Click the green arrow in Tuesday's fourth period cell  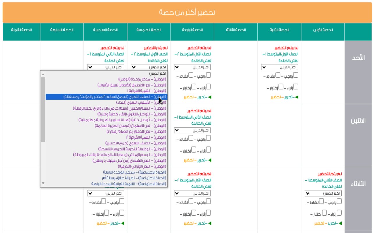point(210,223)
